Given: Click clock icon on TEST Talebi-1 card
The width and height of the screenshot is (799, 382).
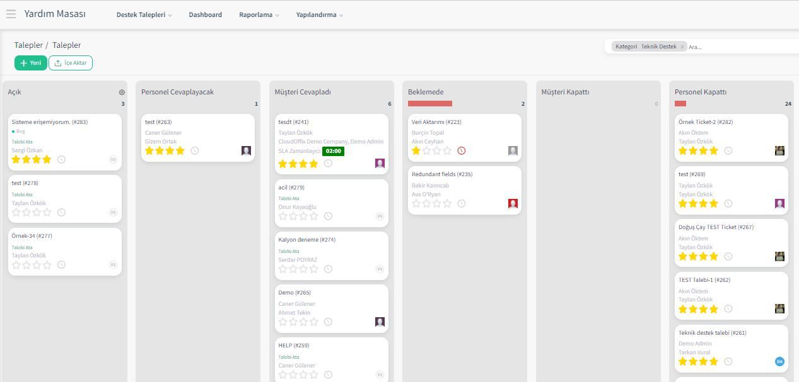Looking at the screenshot, I should pos(728,309).
